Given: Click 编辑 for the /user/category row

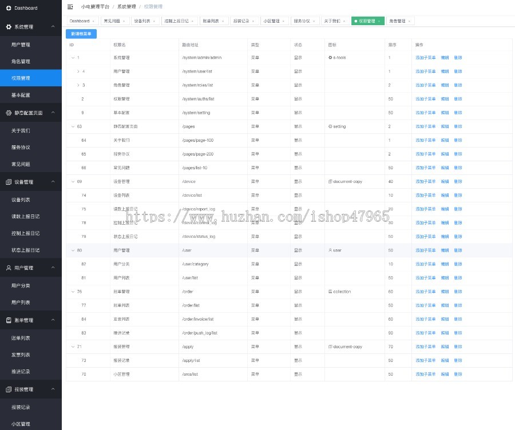Looking at the screenshot, I should [445, 264].
